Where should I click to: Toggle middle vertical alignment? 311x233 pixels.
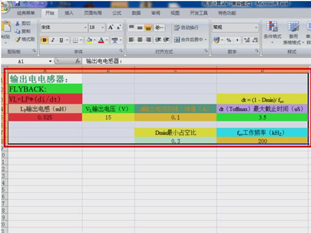pos(140,27)
